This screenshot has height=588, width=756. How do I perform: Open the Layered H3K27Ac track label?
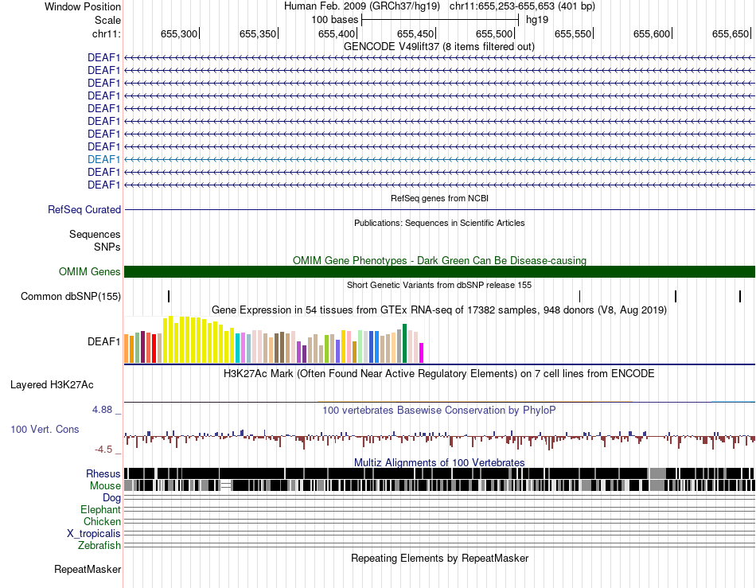tap(52, 384)
